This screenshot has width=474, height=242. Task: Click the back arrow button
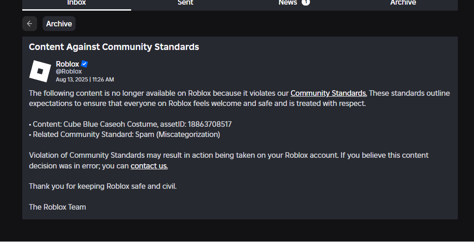[x=29, y=24]
